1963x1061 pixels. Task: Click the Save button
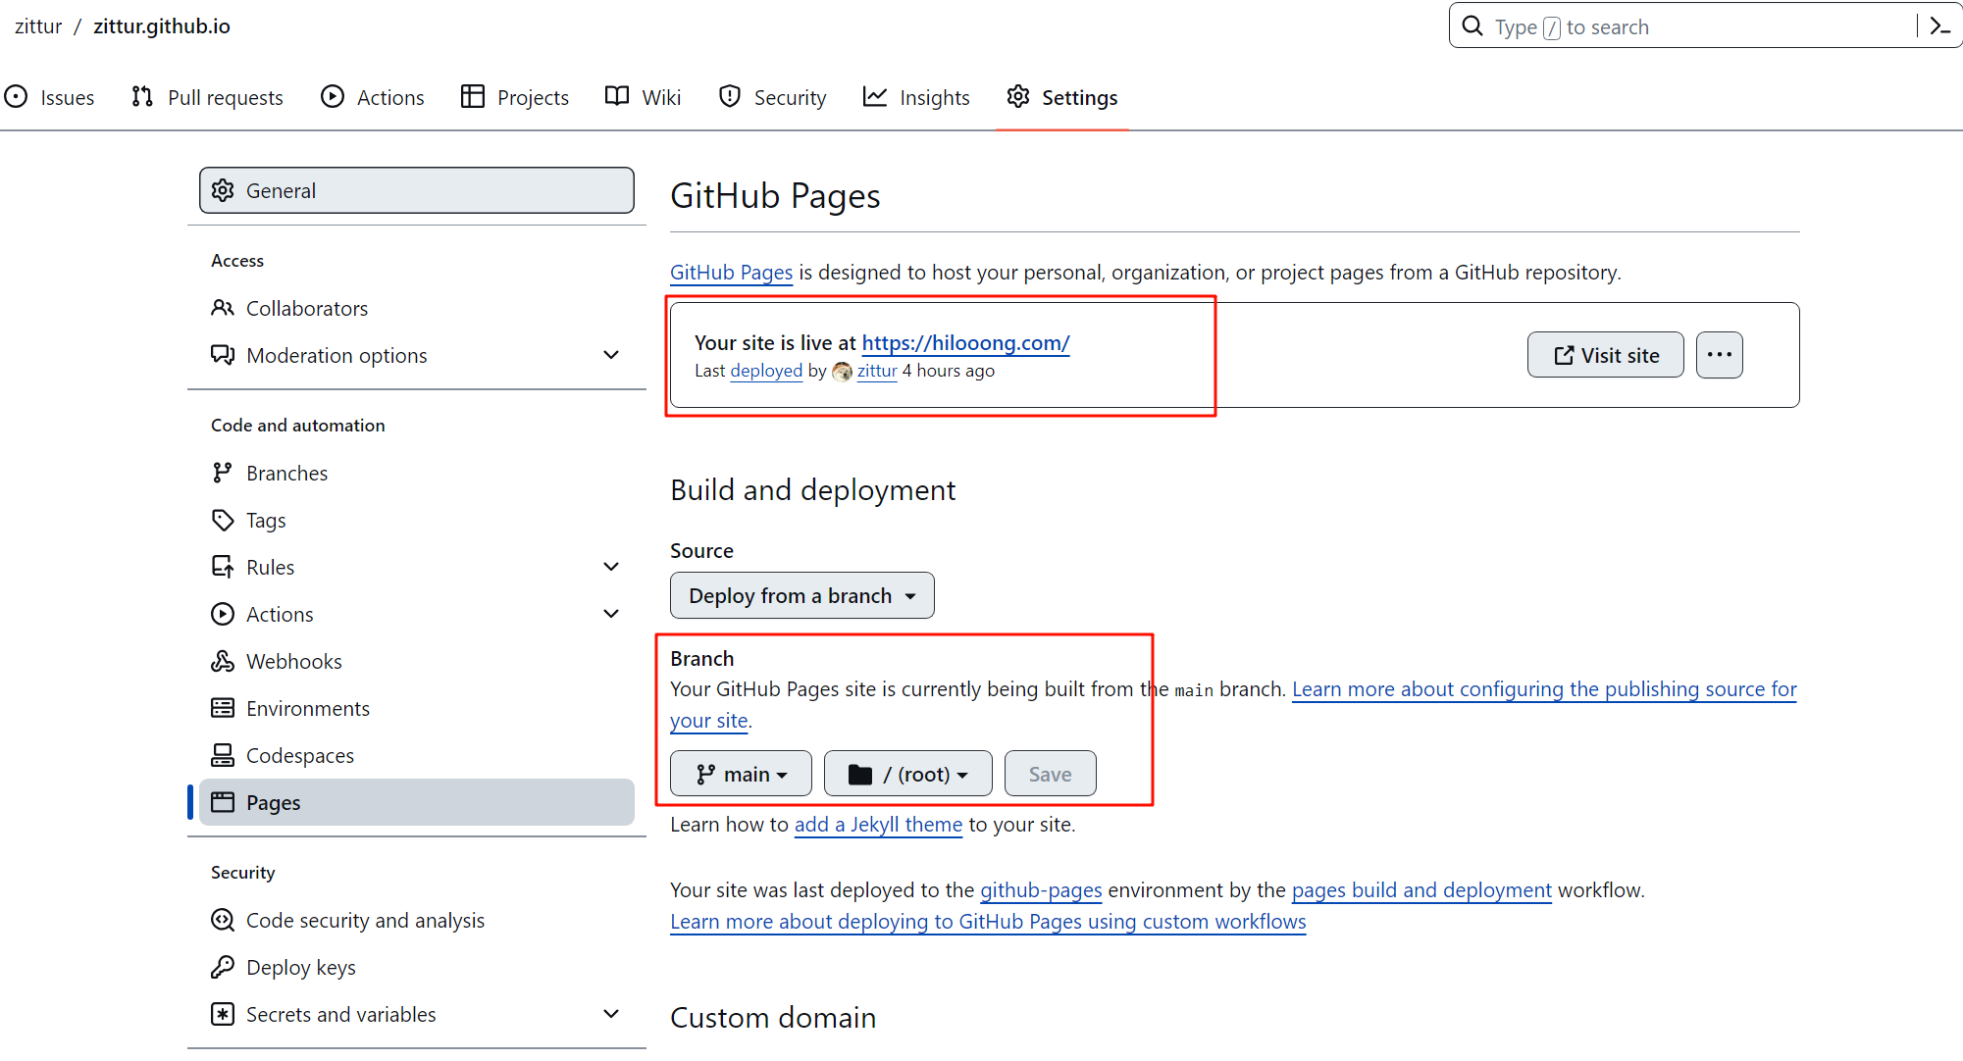point(1050,774)
